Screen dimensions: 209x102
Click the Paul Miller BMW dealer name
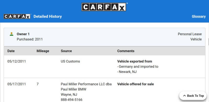click(x=74, y=89)
